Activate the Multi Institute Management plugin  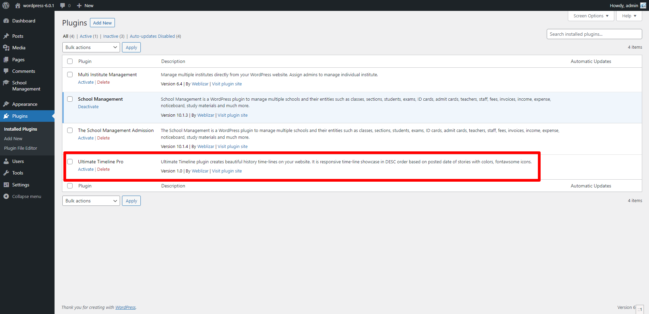coord(86,82)
